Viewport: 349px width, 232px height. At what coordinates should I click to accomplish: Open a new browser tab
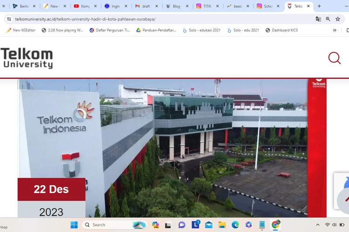(319, 6)
